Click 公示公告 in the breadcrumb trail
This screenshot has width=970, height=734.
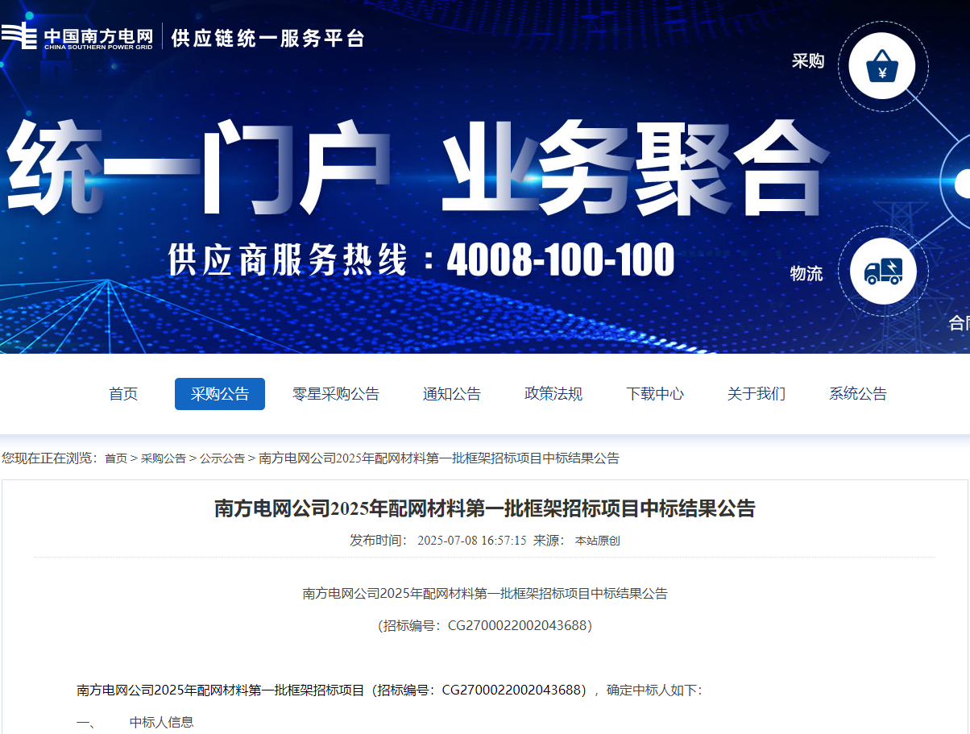coord(222,458)
